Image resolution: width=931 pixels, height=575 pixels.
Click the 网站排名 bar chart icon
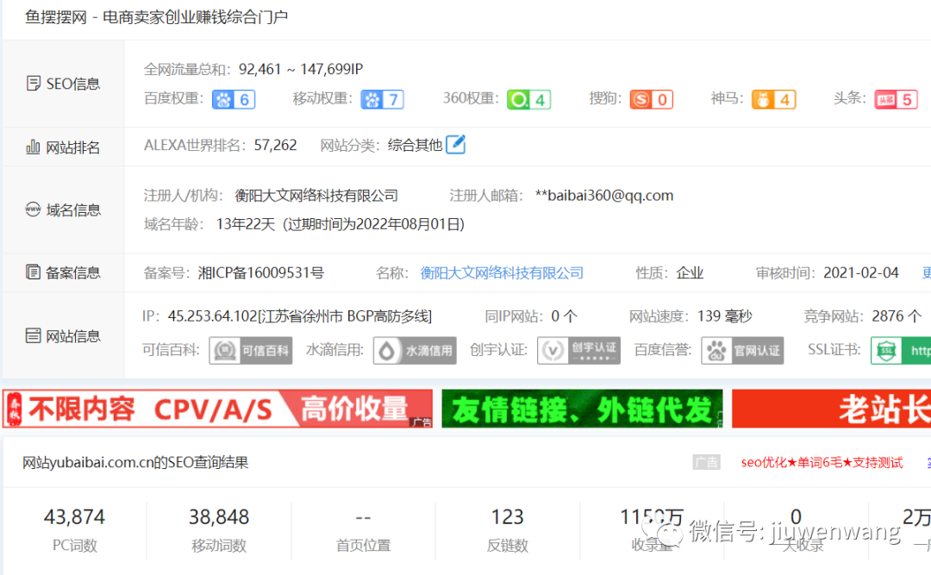coord(34,147)
